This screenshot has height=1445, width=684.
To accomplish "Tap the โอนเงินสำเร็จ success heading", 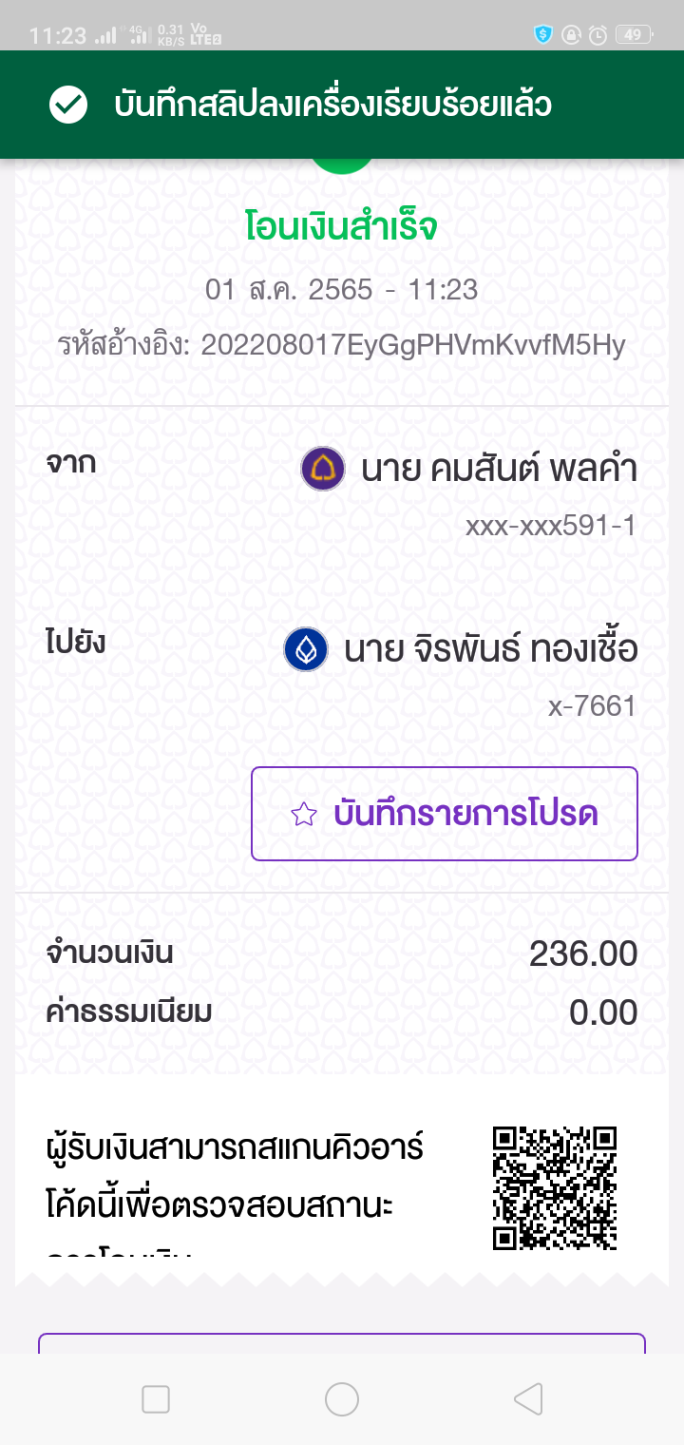I will click(x=341, y=228).
